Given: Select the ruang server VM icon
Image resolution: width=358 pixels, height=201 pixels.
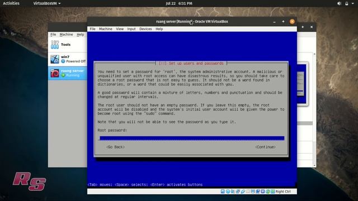Looking at the screenshot, I should 55,73.
